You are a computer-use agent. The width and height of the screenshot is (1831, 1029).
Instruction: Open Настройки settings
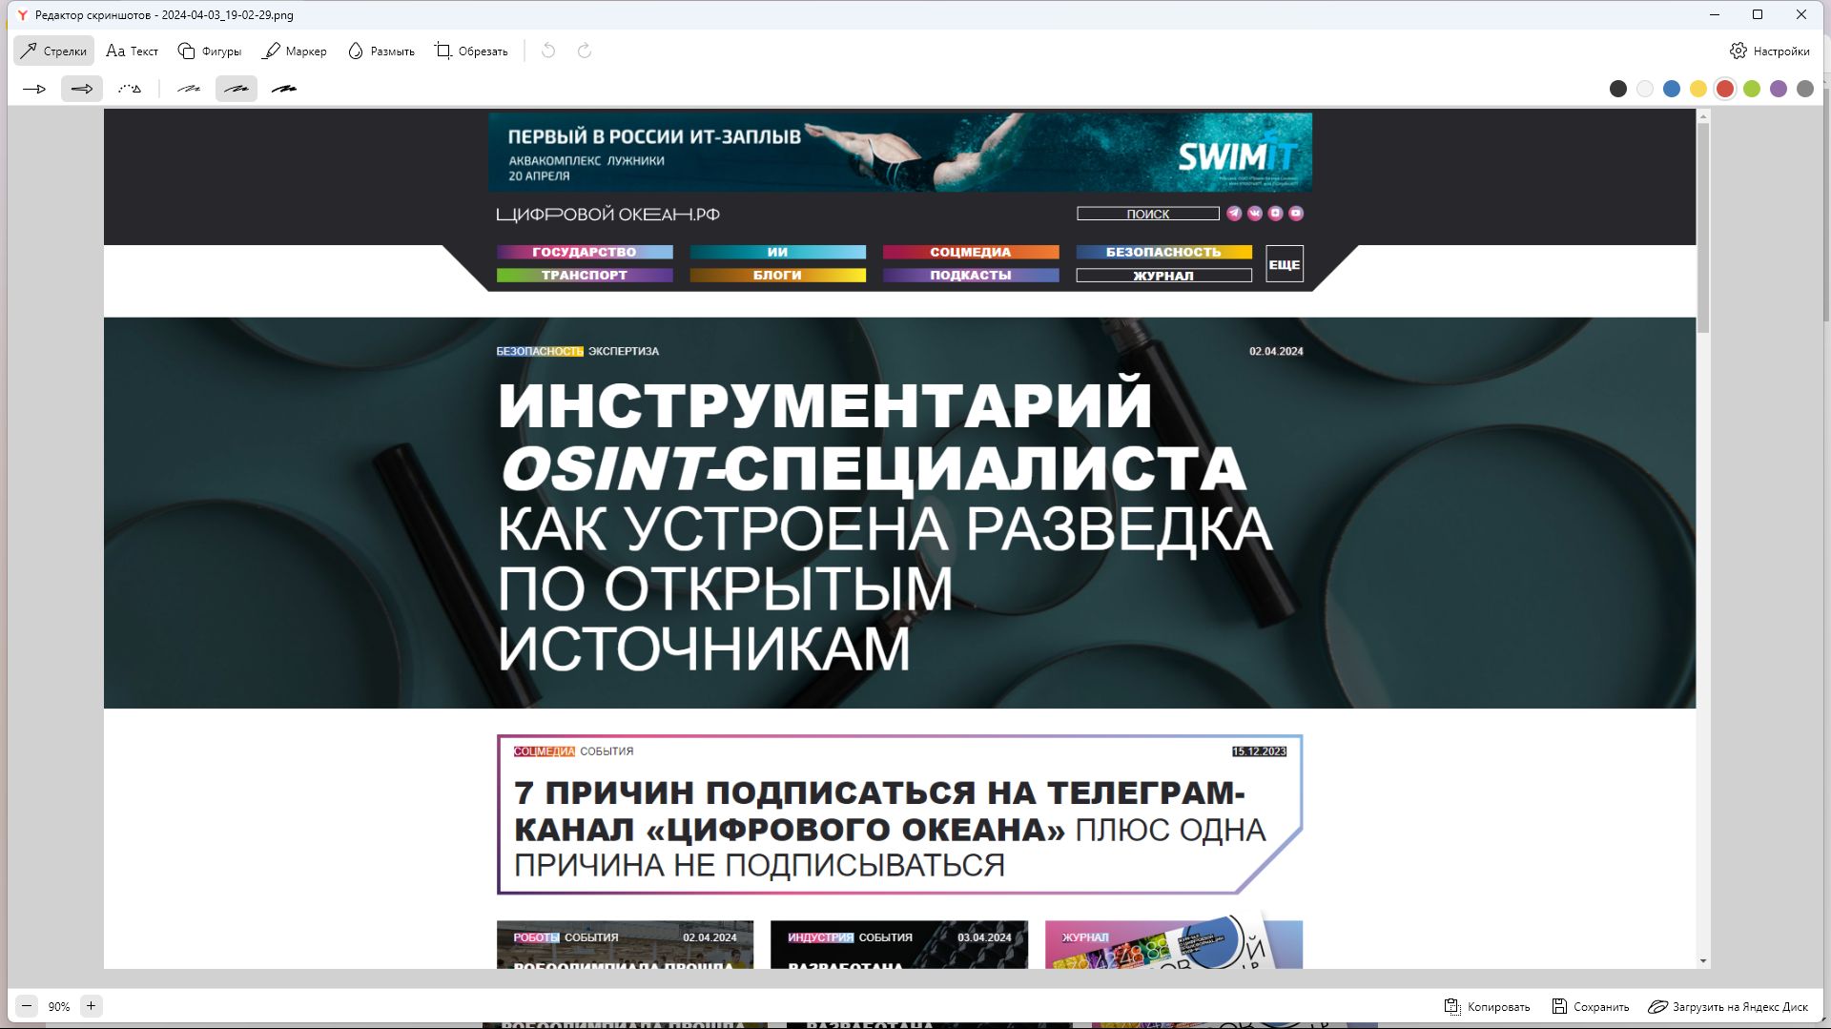pyautogui.click(x=1770, y=51)
